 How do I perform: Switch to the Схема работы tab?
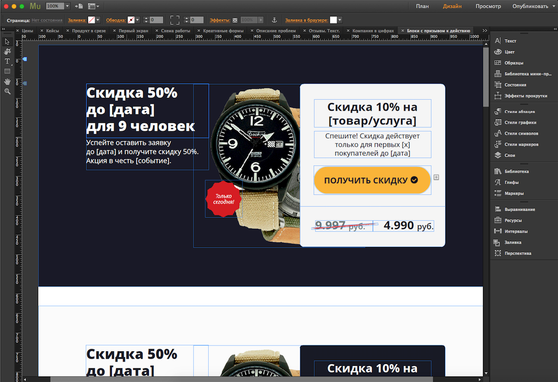[x=175, y=31]
